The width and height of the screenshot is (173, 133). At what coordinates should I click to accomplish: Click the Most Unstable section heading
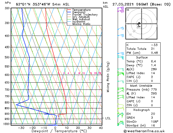click(141, 86)
